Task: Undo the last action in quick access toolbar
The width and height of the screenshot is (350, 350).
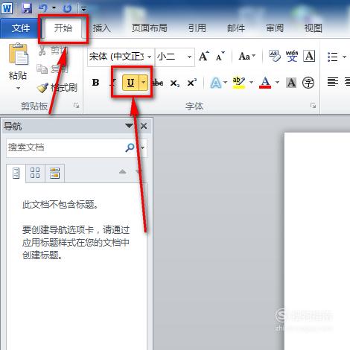Action: click(x=43, y=8)
